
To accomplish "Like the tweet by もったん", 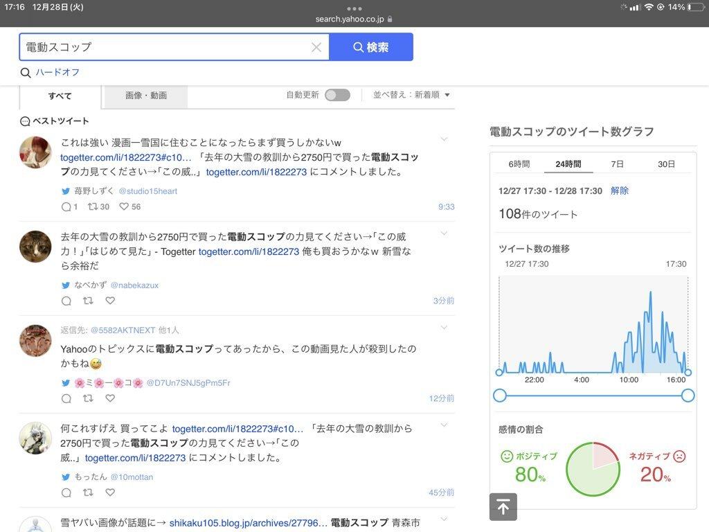I will (110, 493).
